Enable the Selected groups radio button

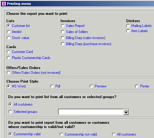10,112
